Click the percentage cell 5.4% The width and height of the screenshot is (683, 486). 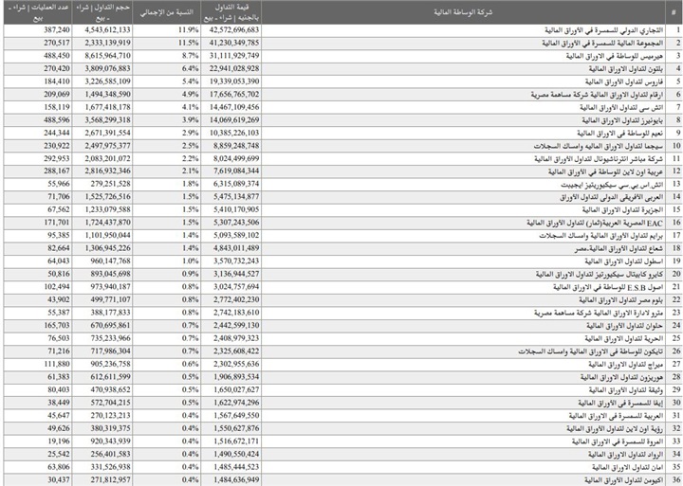(x=166, y=81)
